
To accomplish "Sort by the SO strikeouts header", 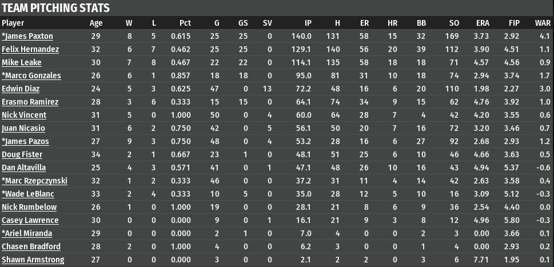I will coord(455,23).
